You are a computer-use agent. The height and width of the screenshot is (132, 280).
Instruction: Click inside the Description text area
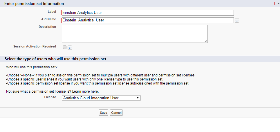tap(135, 34)
